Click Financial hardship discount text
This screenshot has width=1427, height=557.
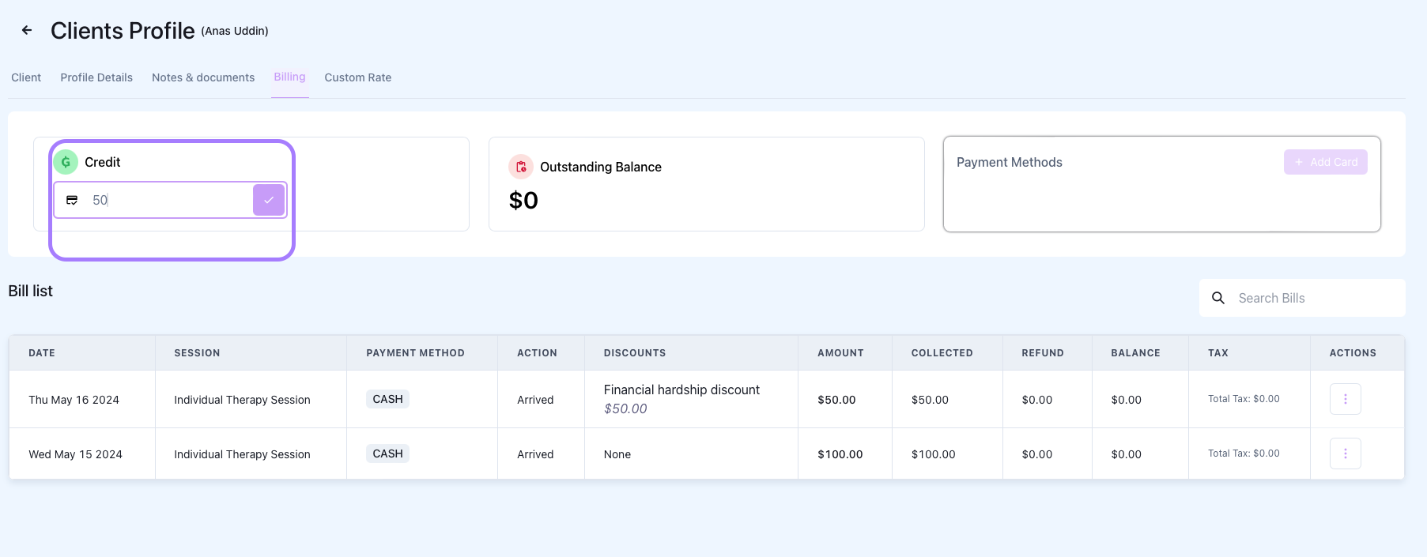681,390
